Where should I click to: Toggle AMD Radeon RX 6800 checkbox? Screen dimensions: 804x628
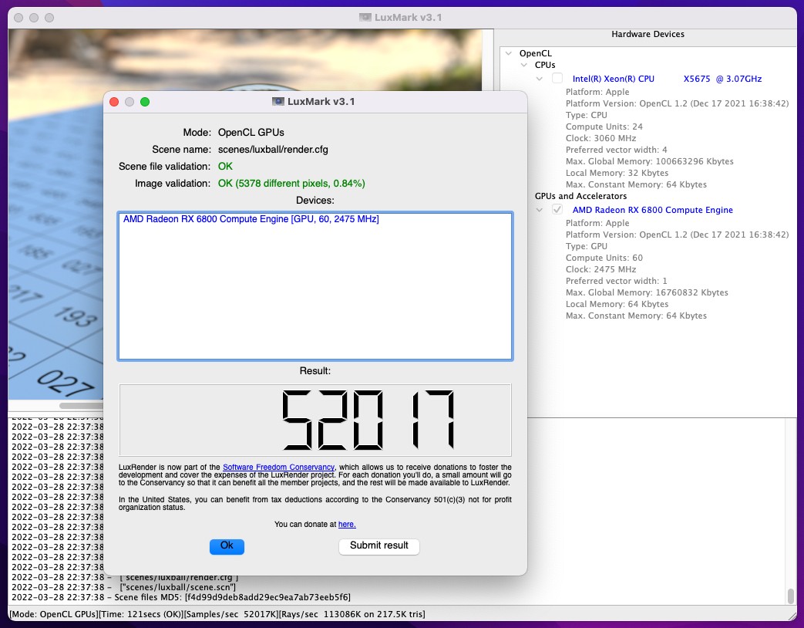click(x=557, y=210)
